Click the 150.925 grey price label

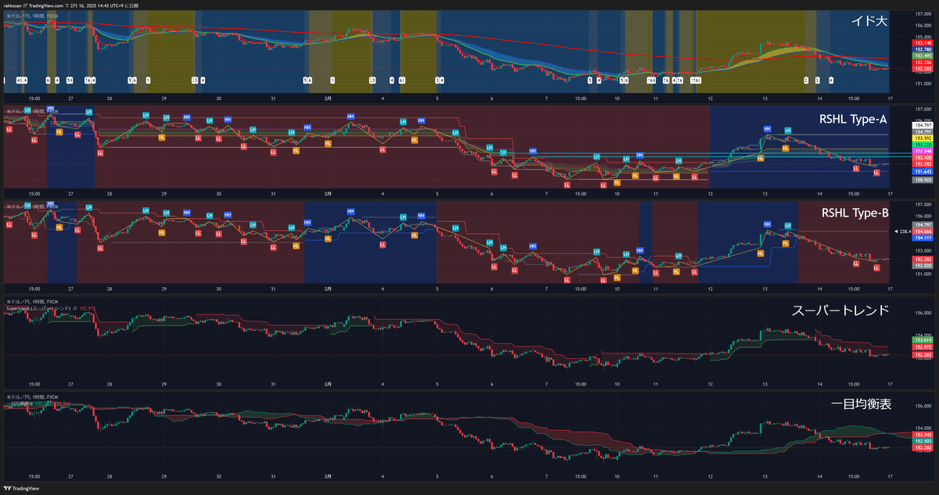(x=923, y=180)
